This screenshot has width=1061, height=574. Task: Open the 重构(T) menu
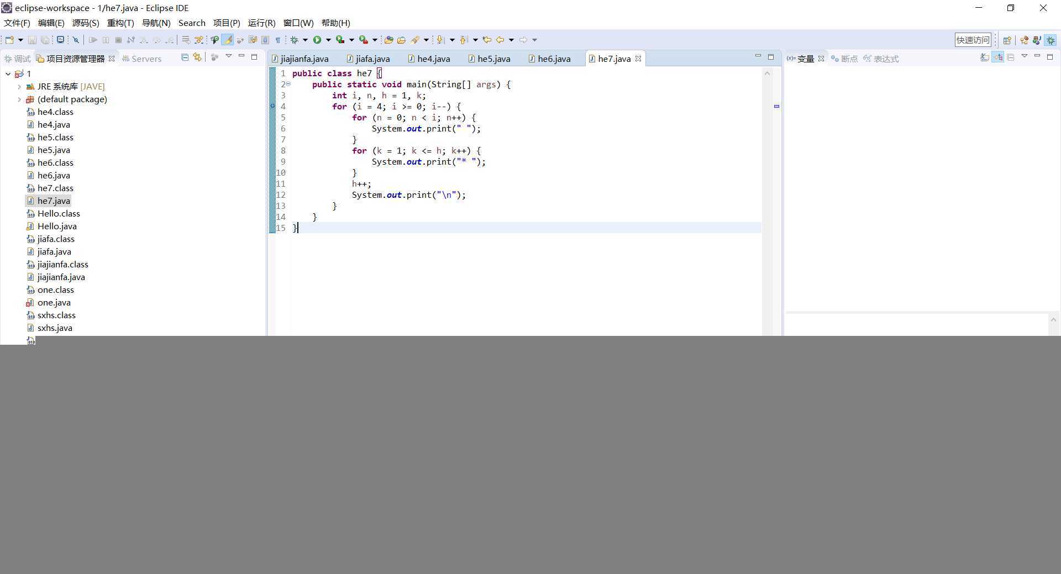[120, 23]
